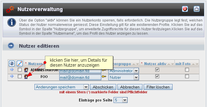The image size is (207, 107).
Task: Tick the selection checkbox for ADMINISTRATOR
Action: (20, 70)
